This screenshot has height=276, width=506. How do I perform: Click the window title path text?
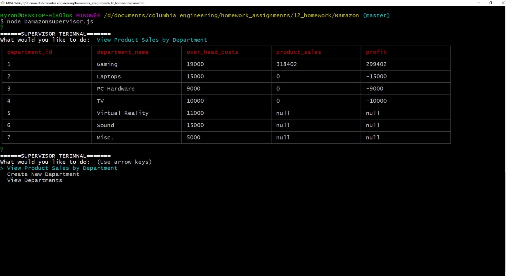pos(75,3)
